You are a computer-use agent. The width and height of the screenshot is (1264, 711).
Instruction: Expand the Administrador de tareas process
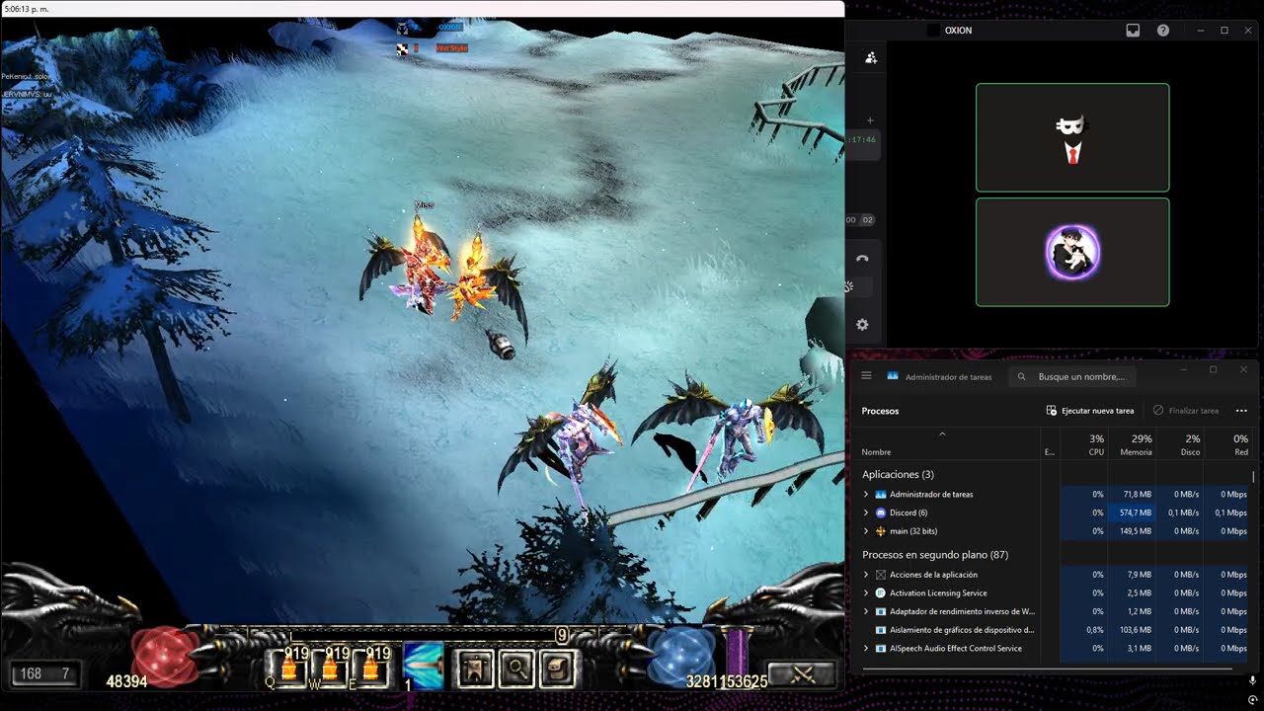866,494
